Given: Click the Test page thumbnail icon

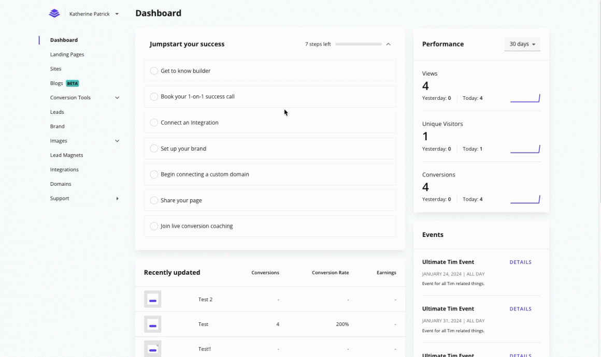Looking at the screenshot, I should coord(152,324).
